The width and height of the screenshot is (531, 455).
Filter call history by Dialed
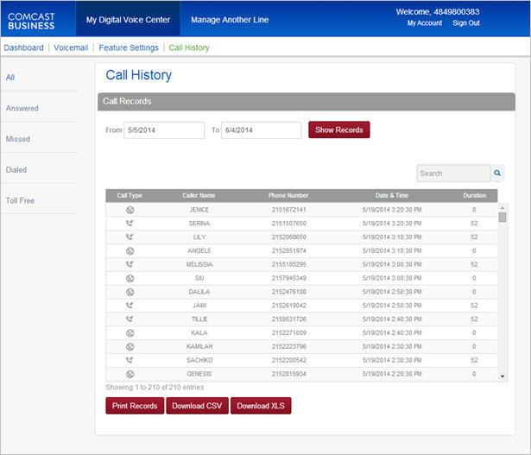(x=16, y=170)
